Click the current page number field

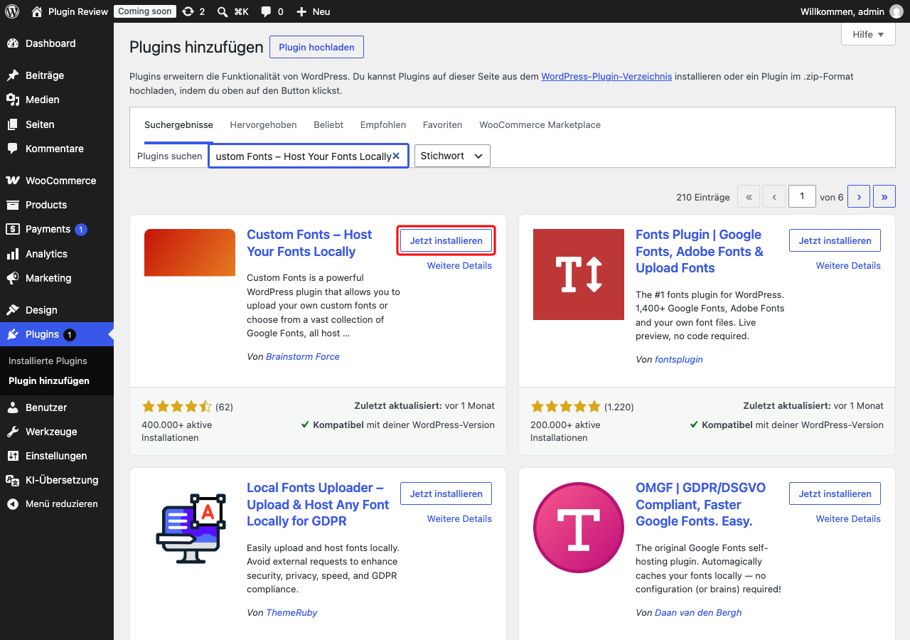pyautogui.click(x=802, y=196)
